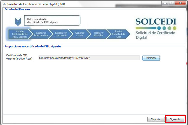The height and width of the screenshot is (125, 188).
Task: Select the 'Generar claves' step arrow
Action: pyautogui.click(x=80, y=34)
